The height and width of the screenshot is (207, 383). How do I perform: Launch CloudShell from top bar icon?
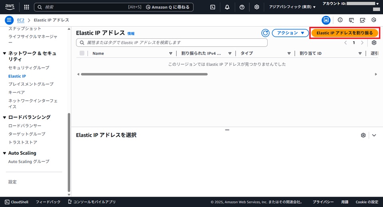[x=213, y=7]
